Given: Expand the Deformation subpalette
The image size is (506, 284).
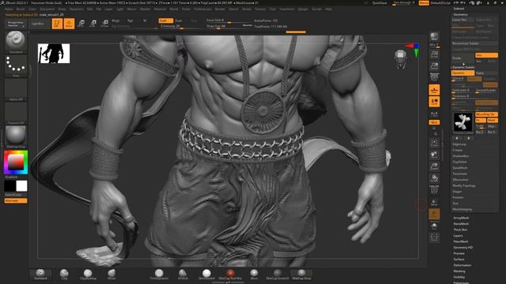Looking at the screenshot, I should tap(462, 265).
